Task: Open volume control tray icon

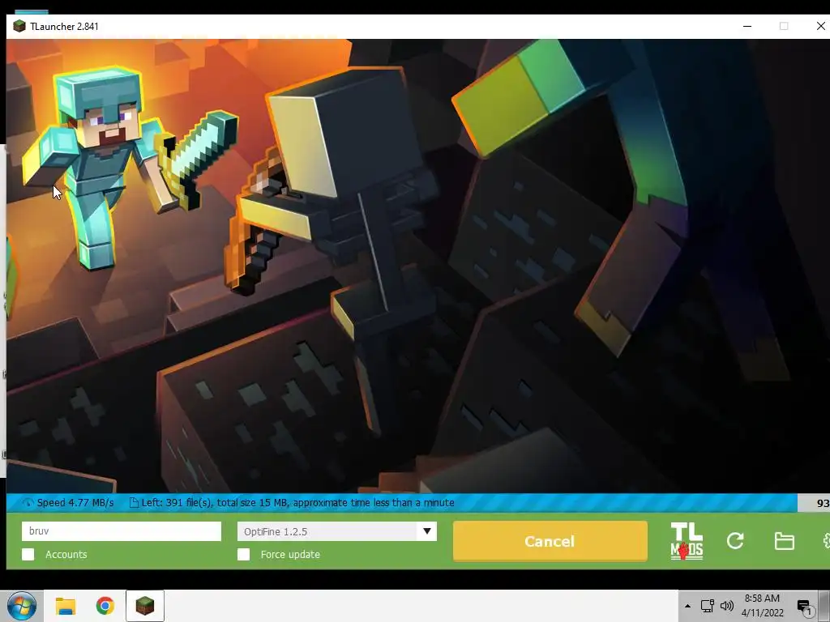Action: 727,606
